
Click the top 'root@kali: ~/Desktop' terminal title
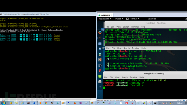[156, 23]
